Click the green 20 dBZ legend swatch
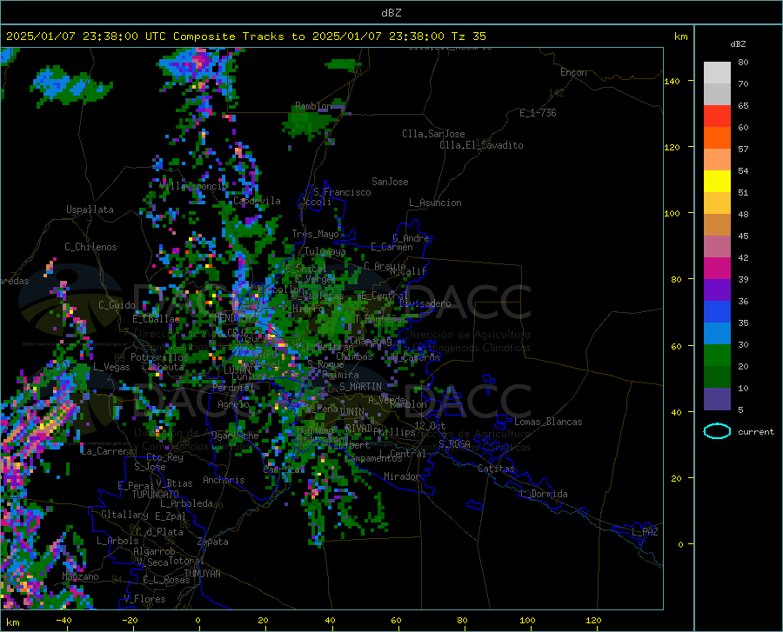 [717, 356]
